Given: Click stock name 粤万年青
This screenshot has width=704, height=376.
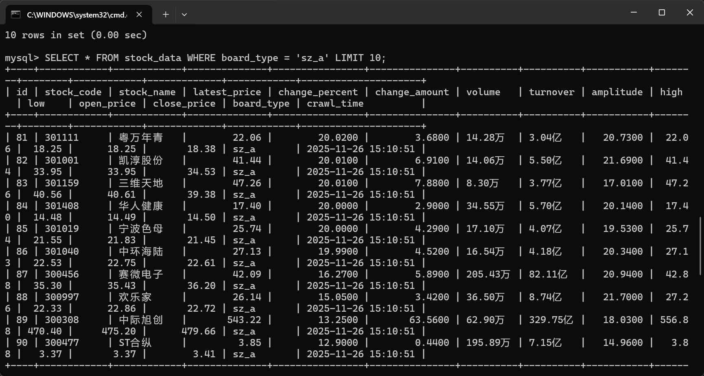Looking at the screenshot, I should [x=141, y=138].
